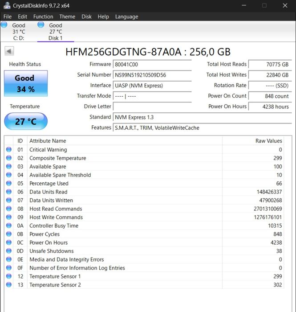
Task: Click the ID column header
Action: point(20,141)
